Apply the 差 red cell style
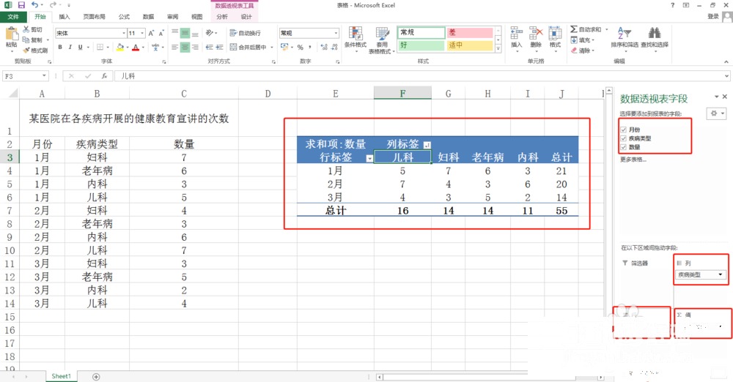733x382 pixels. pos(469,33)
